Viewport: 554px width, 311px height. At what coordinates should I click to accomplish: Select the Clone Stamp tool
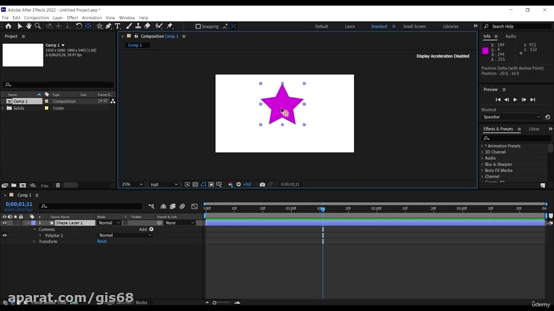[x=138, y=26]
